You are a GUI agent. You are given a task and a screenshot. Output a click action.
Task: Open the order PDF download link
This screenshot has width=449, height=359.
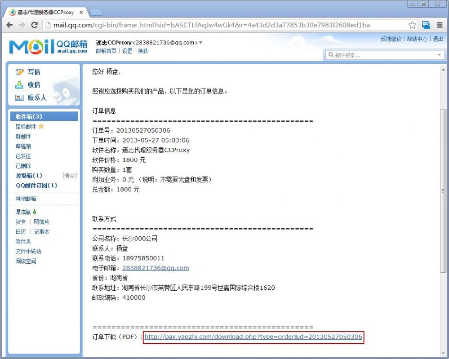(x=253, y=337)
